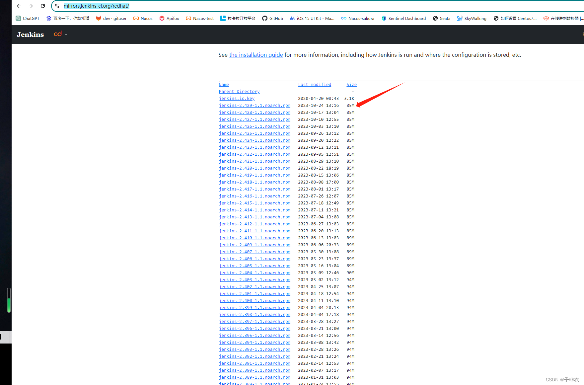Click the browser back arrow

pos(19,6)
